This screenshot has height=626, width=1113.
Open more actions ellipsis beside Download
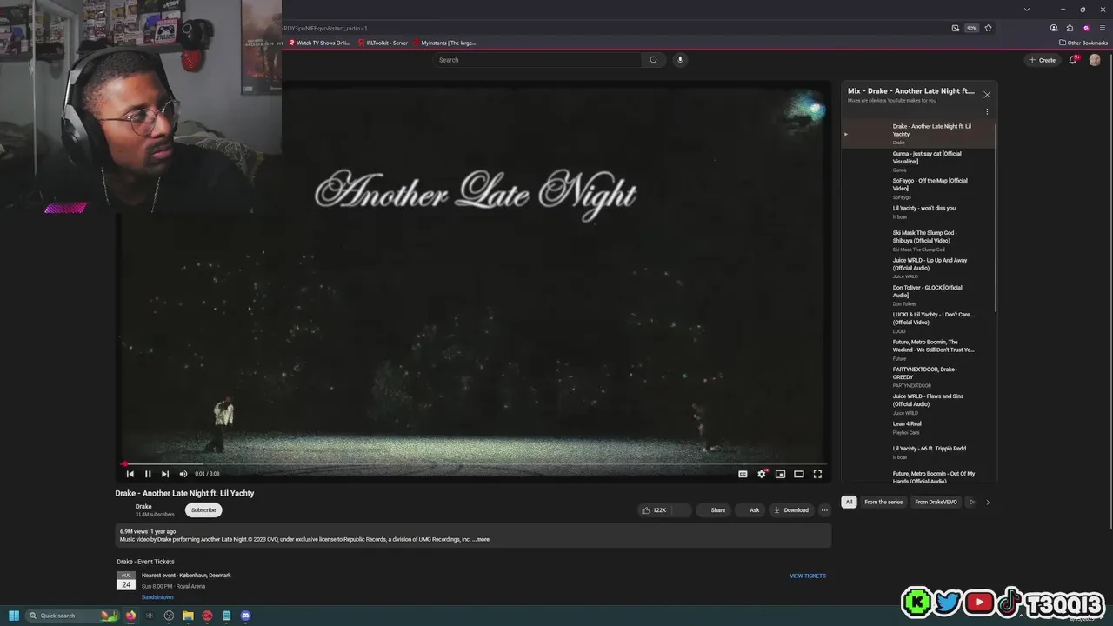(x=824, y=510)
